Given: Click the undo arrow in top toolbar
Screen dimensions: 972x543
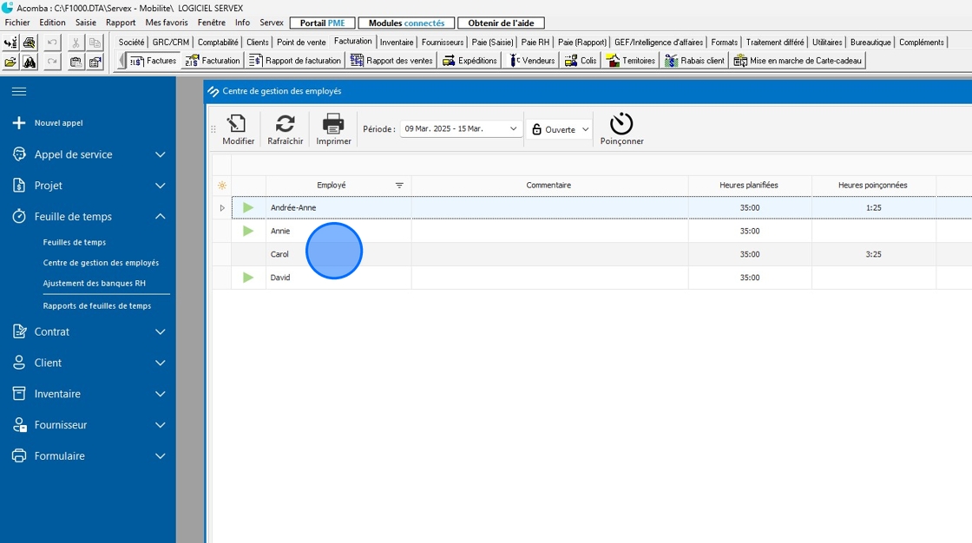Looking at the screenshot, I should (x=52, y=43).
